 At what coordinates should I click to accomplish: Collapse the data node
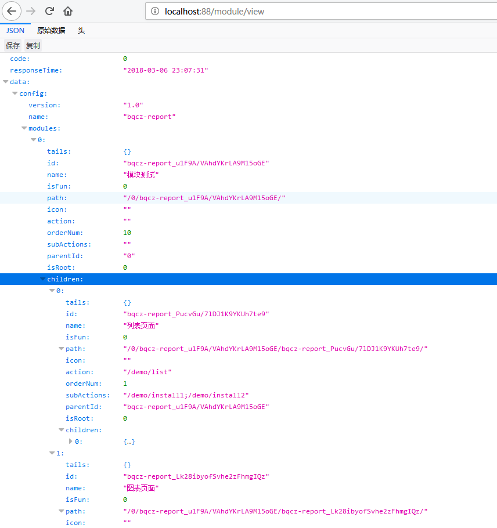tap(5, 81)
